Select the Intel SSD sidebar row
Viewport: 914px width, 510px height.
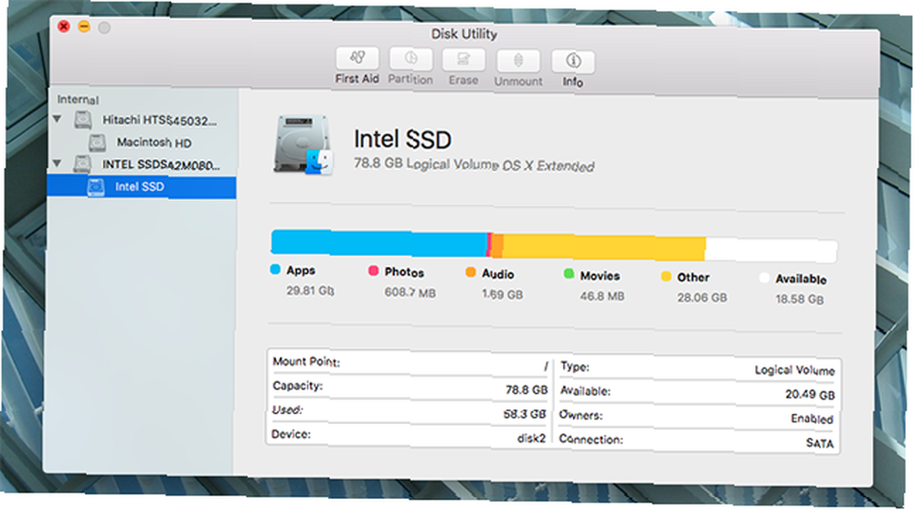pos(142,187)
